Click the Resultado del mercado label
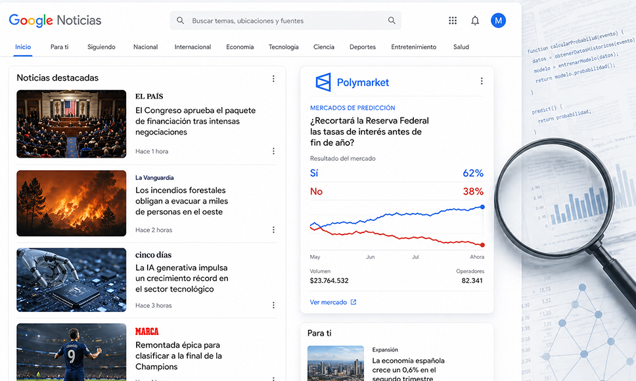Viewport: 636px width, 381px height. (x=343, y=158)
